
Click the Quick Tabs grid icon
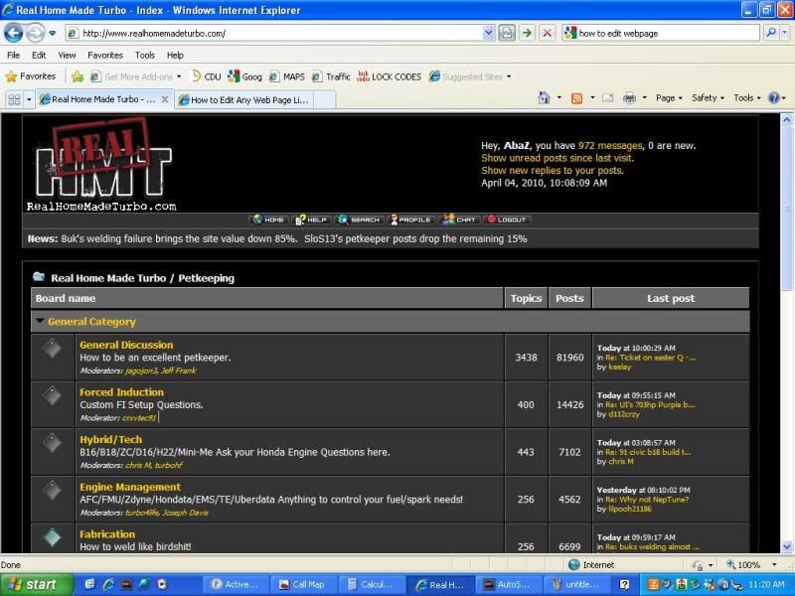coord(14,99)
